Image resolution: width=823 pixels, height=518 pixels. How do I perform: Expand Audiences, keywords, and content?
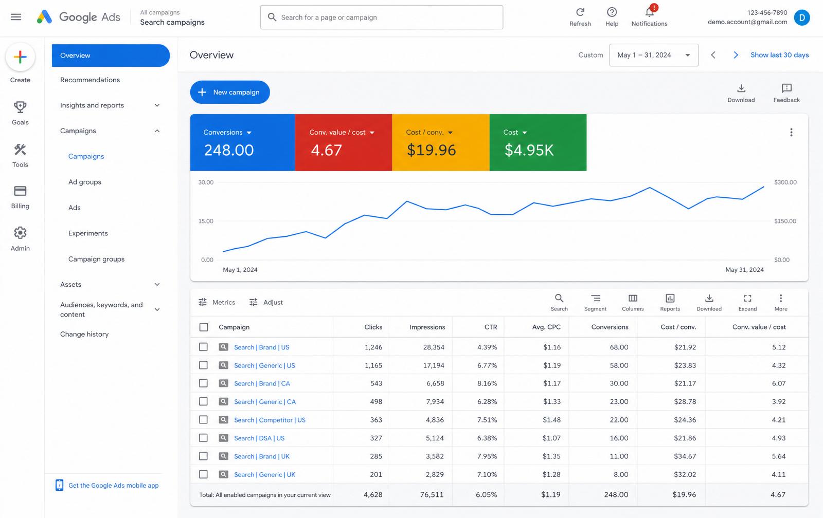point(157,309)
